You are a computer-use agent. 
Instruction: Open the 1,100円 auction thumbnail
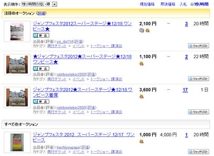pyautogui.click(x=17, y=65)
